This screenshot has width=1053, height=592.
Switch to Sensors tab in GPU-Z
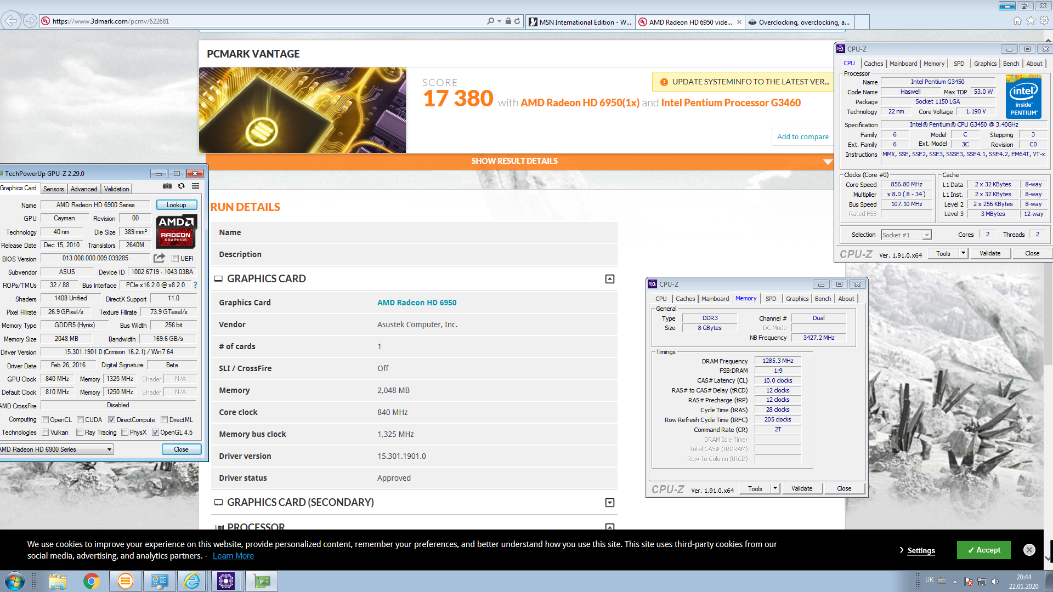click(54, 189)
